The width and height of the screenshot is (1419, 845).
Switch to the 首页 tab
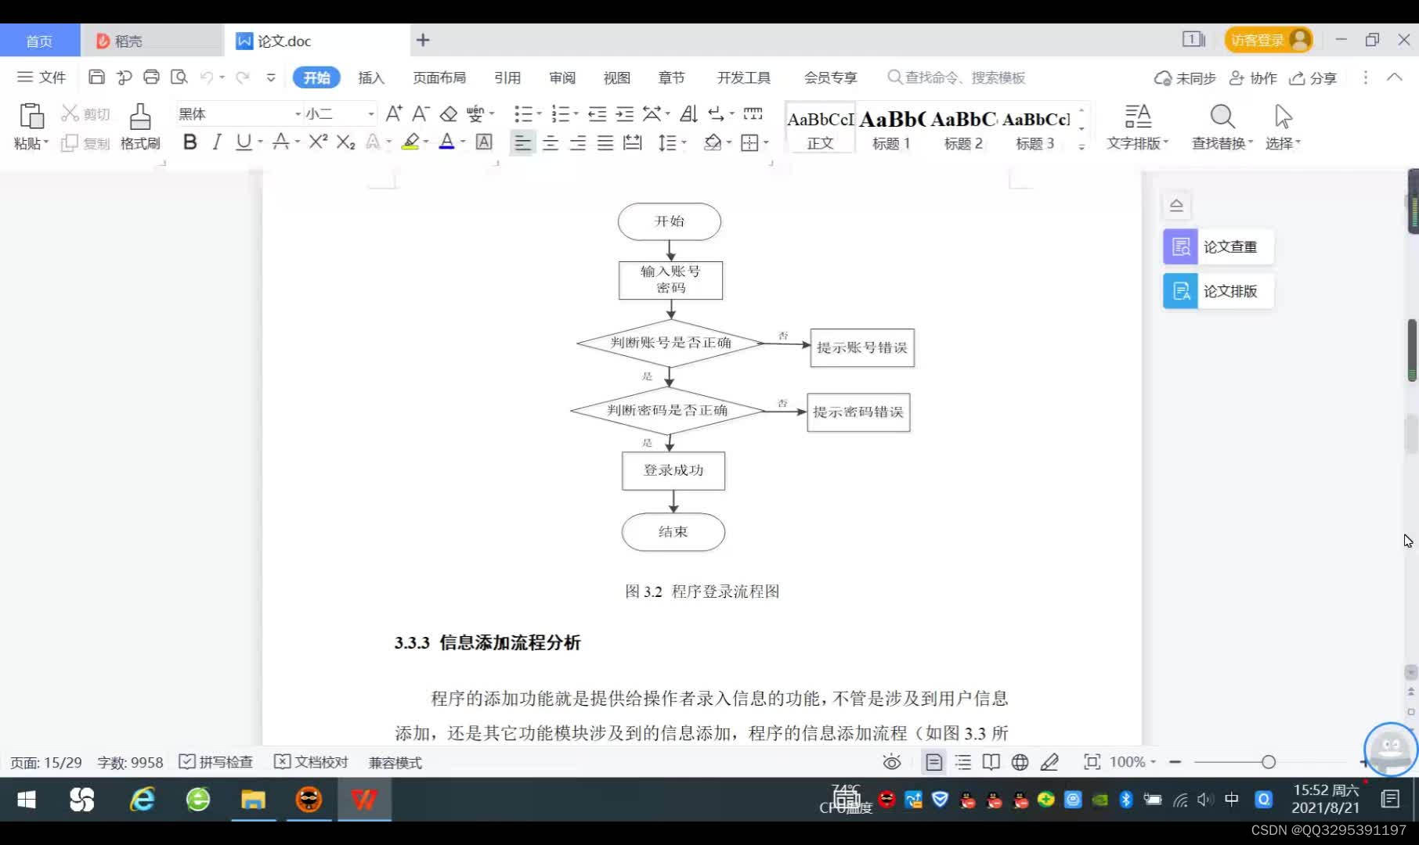pos(39,41)
